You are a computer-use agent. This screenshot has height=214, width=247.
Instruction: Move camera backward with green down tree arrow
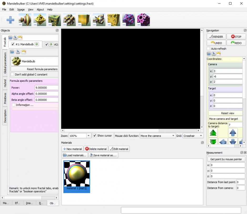tap(213, 141)
